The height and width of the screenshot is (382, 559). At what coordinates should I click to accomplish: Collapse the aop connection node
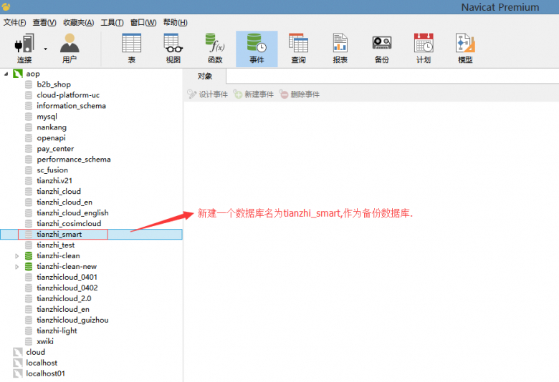(6, 74)
